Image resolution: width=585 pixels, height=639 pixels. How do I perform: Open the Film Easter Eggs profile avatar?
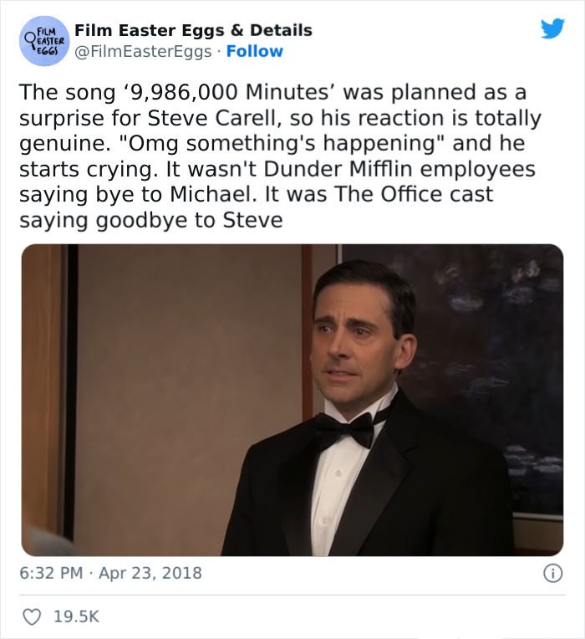(x=44, y=41)
